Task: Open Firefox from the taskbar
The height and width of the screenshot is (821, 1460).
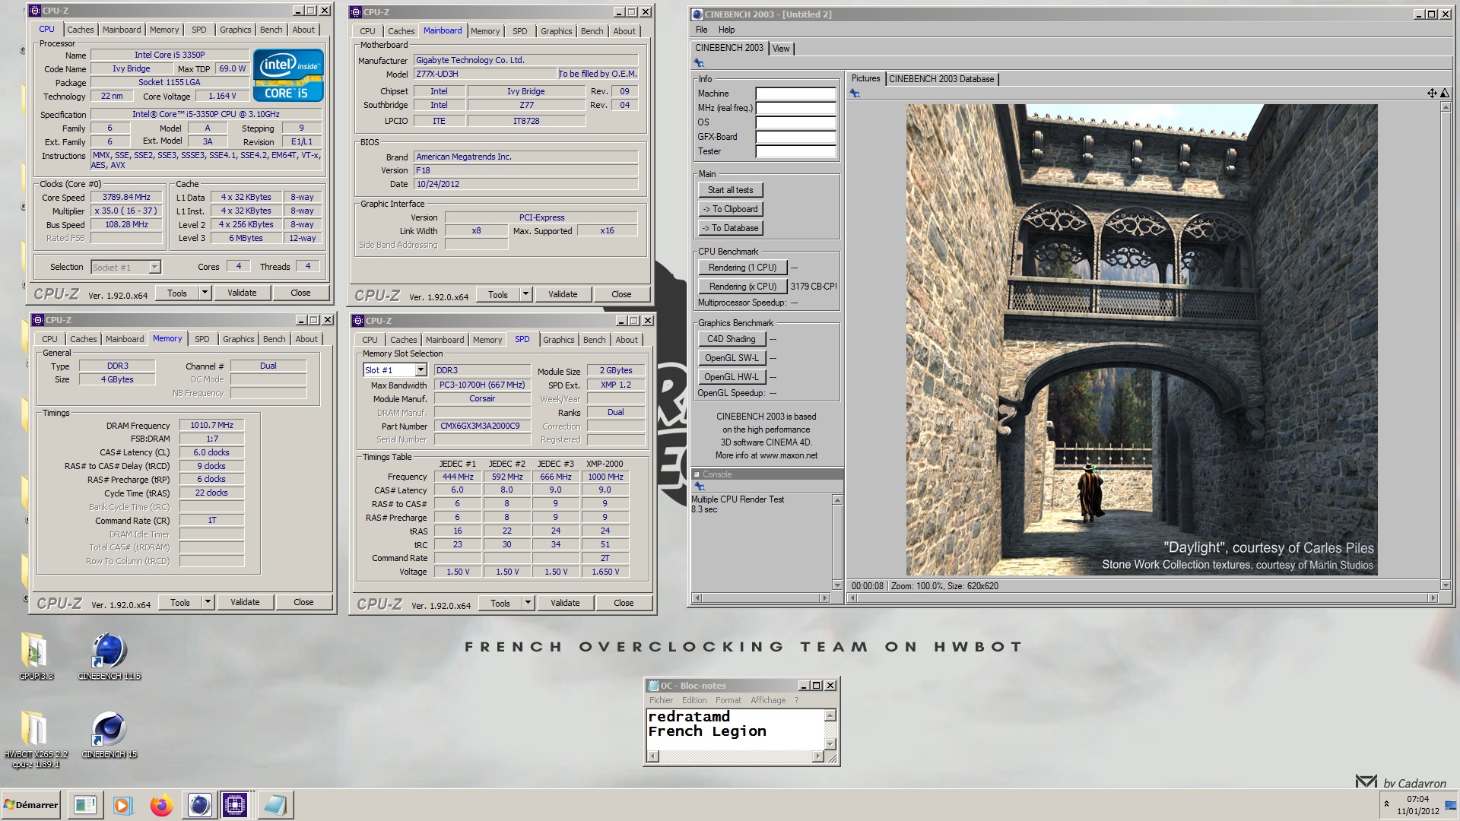Action: tap(161, 805)
